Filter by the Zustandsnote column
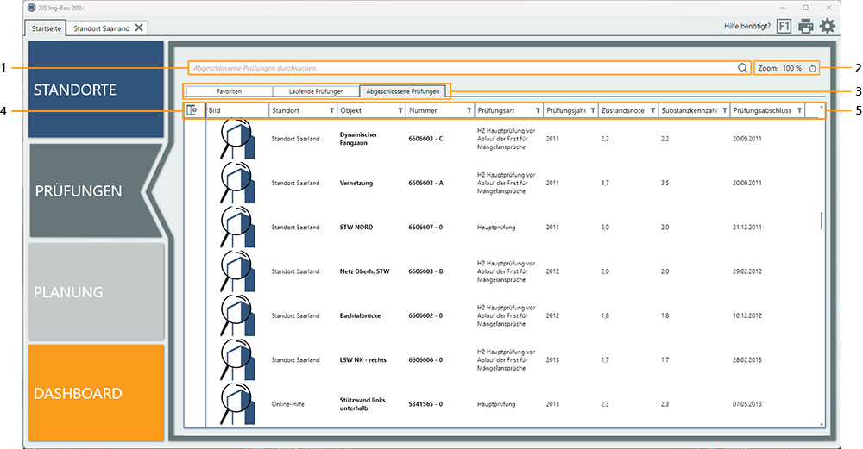 coord(652,110)
